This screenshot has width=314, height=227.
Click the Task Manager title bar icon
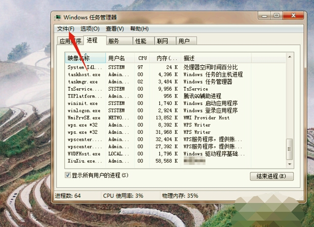coord(58,18)
